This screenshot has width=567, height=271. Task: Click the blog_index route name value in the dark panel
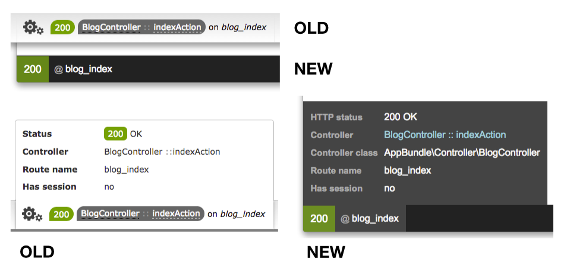pos(407,170)
